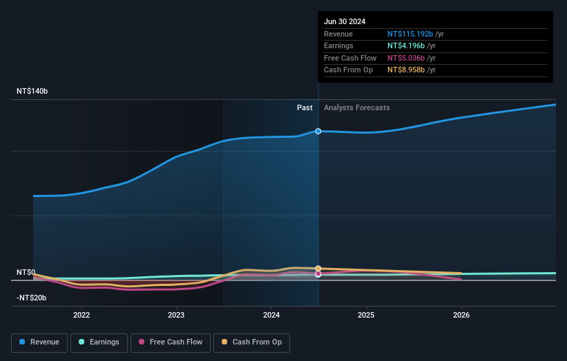The image size is (567, 361).
Task: Toggle the Earnings legend button
Action: 99,342
